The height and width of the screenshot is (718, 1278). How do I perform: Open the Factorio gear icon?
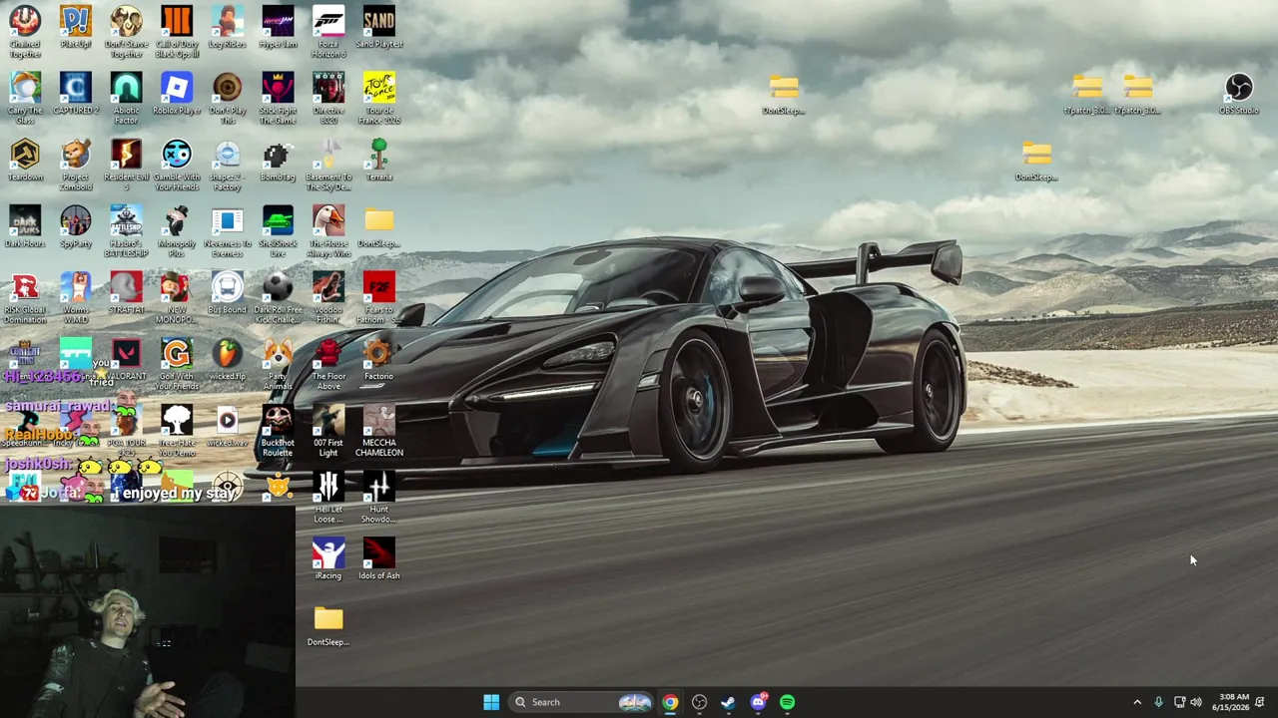point(379,359)
